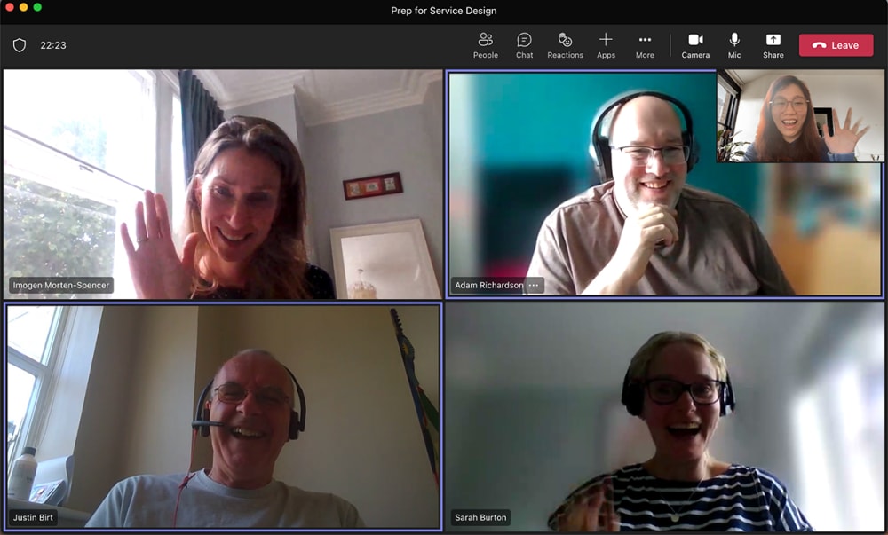888x535 pixels.
Task: Open the People roster panel
Action: point(485,44)
